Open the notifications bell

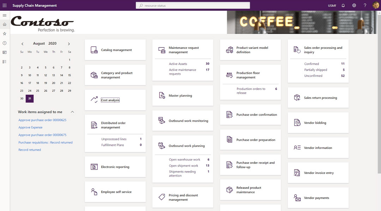coord(343,6)
